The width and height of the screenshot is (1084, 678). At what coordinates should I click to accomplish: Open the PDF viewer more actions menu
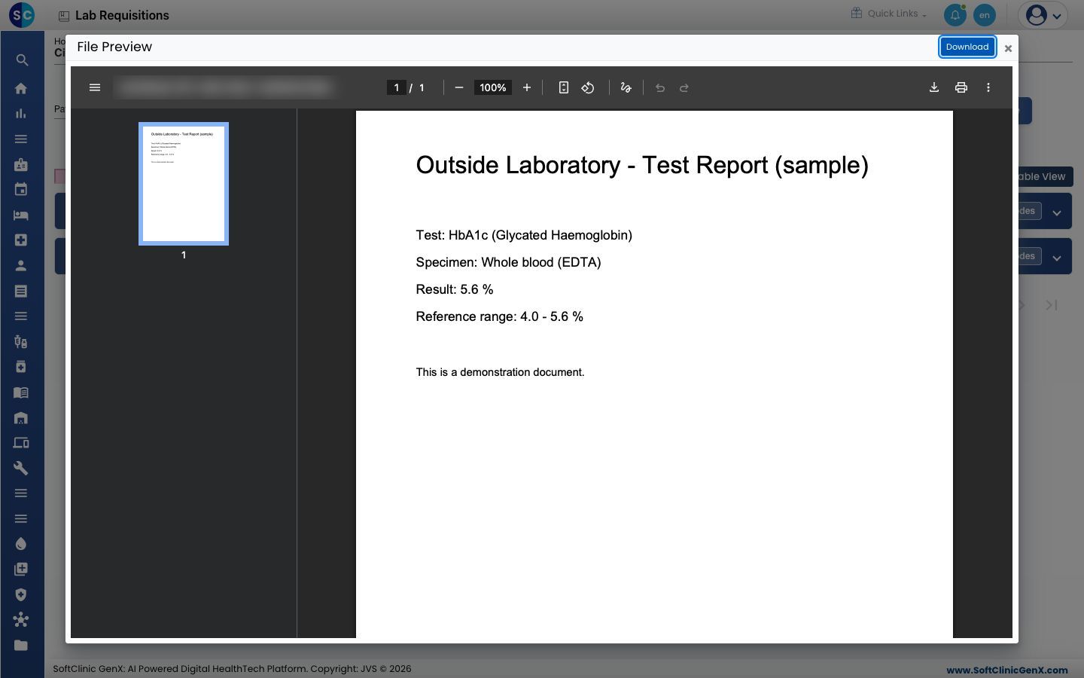(988, 87)
